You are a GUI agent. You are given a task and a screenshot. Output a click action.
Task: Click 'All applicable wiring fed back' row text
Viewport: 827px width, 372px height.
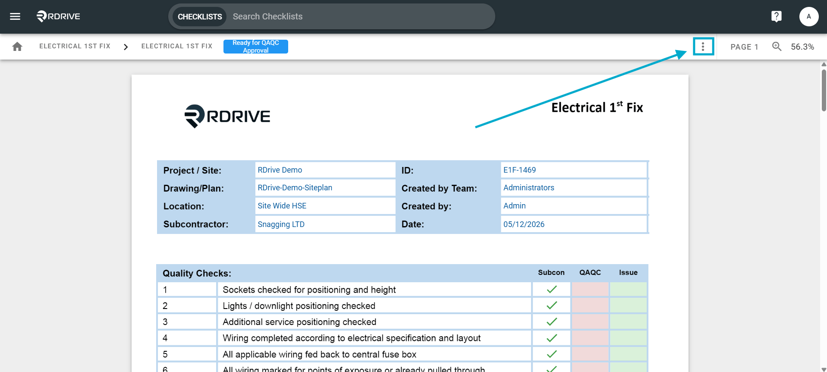319,354
